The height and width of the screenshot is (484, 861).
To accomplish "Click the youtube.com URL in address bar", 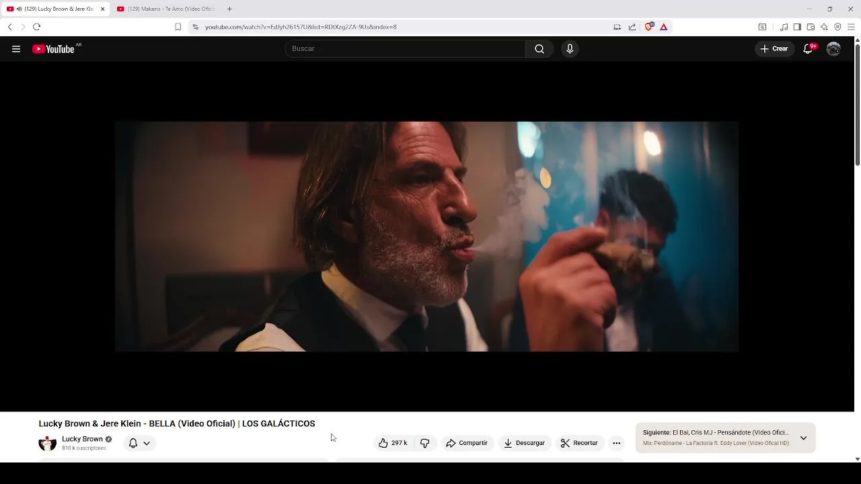I will click(301, 27).
